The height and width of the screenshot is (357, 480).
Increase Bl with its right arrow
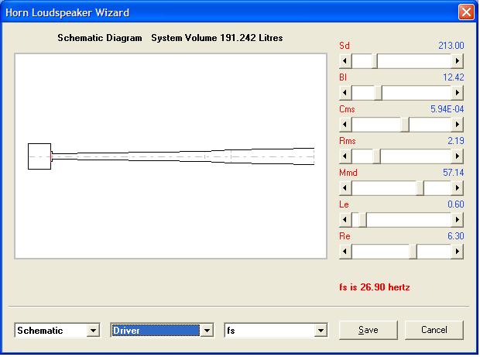click(457, 93)
